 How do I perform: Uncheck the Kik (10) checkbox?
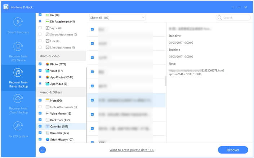point(40,15)
